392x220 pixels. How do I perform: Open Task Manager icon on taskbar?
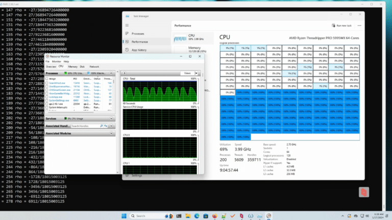tap(260, 216)
